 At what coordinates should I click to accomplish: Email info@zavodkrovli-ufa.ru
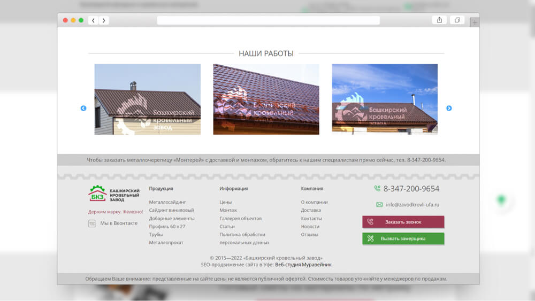[412, 205]
